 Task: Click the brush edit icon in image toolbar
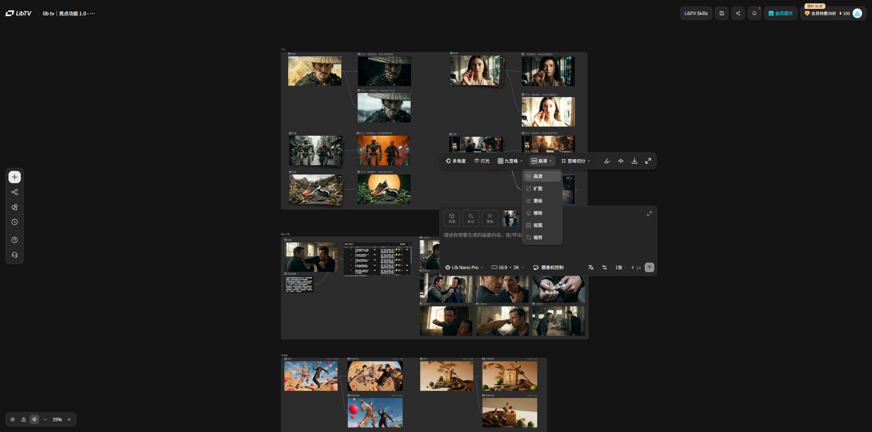pos(607,161)
